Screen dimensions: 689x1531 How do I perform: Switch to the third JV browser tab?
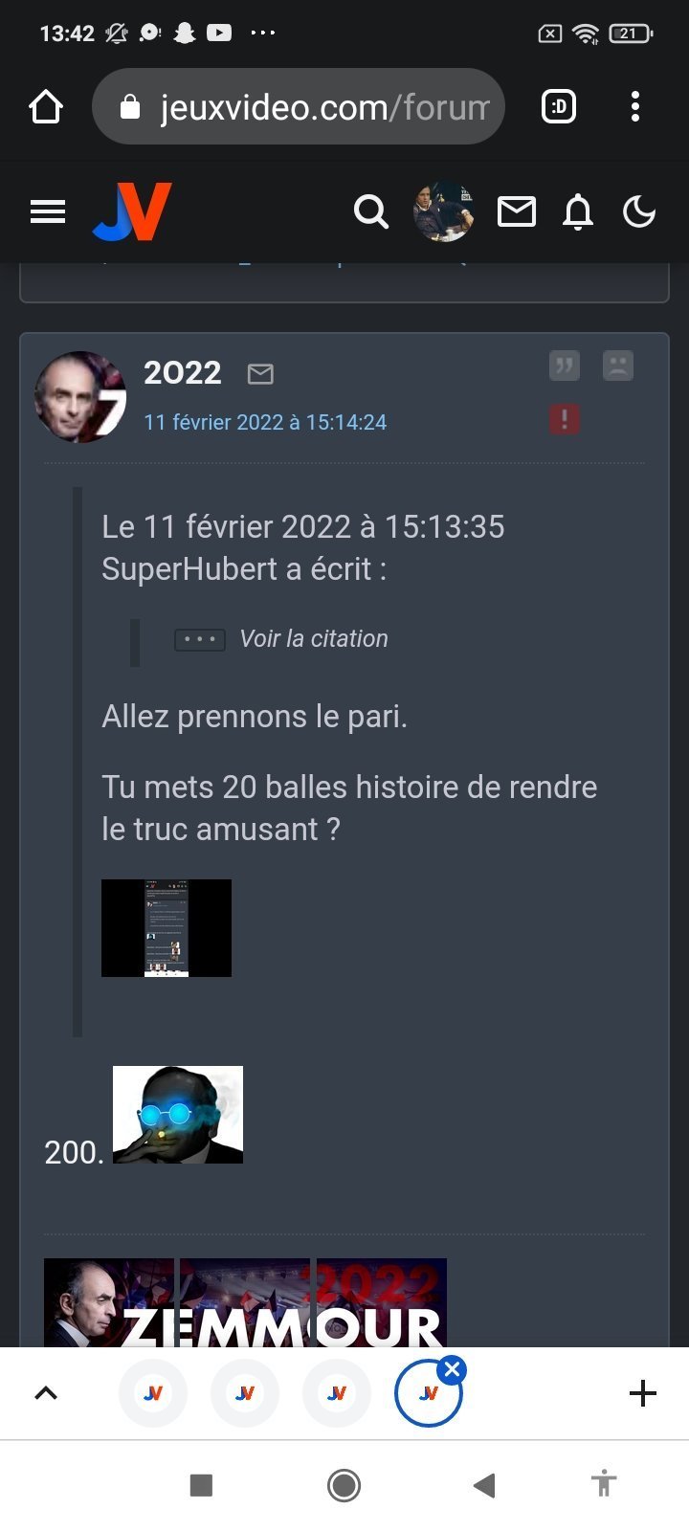click(337, 1393)
